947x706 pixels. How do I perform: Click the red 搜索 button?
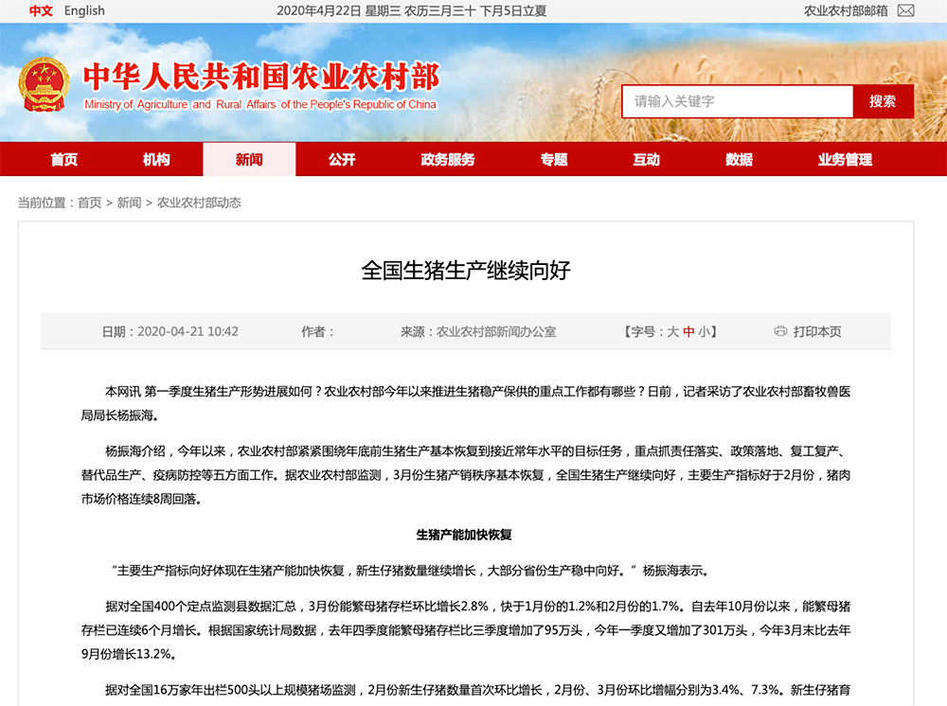(883, 101)
